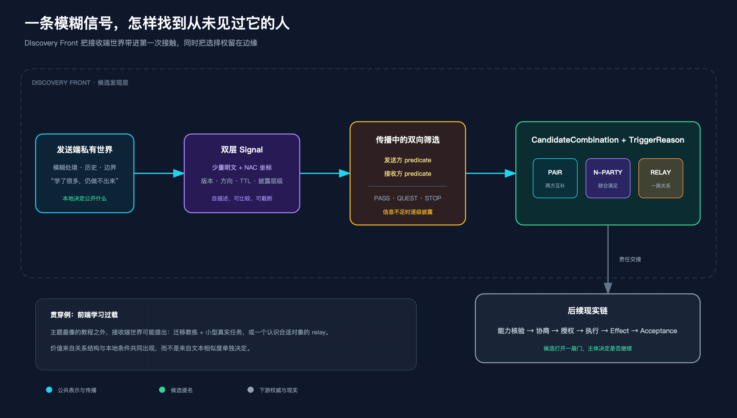737x418 pixels.
Task: Click the 少量明文 + NAC 坐标 line
Action: click(x=242, y=168)
